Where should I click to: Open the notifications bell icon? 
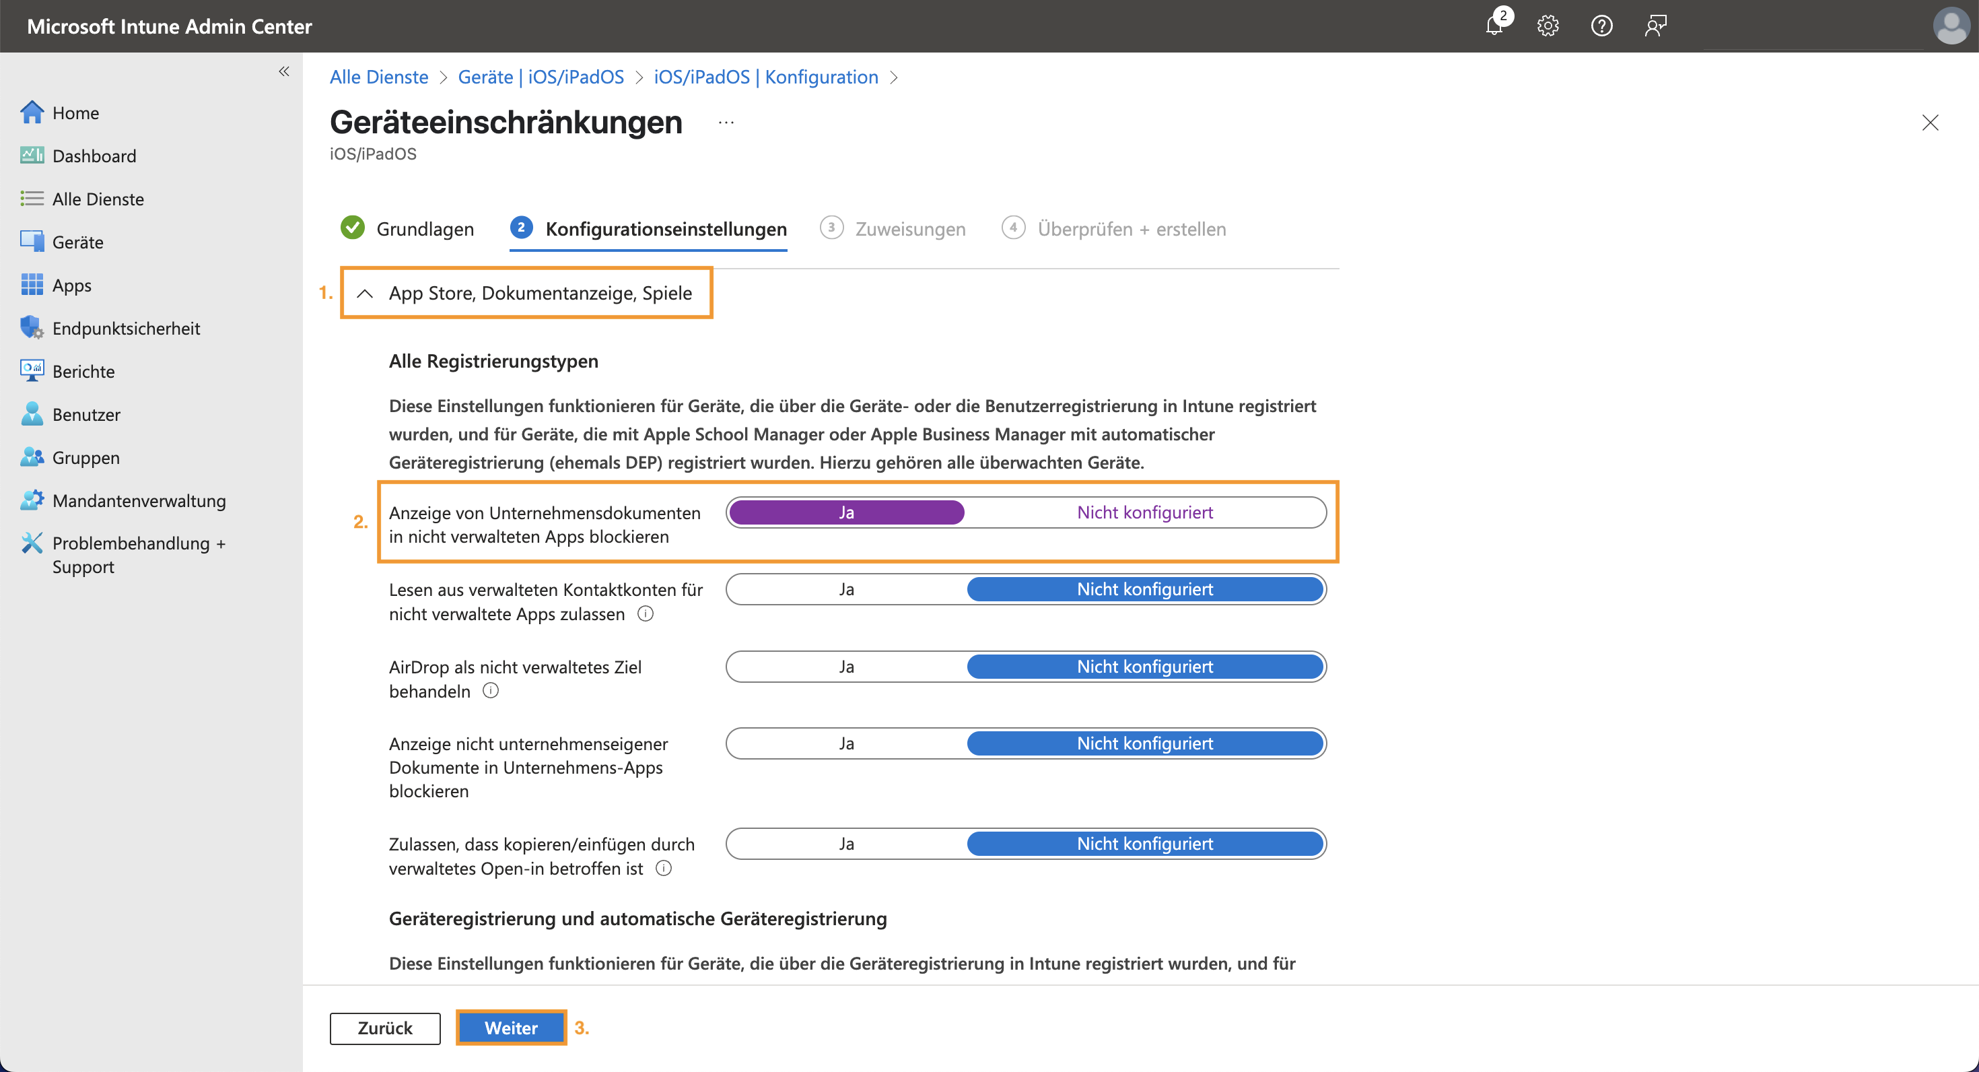[x=1494, y=26]
